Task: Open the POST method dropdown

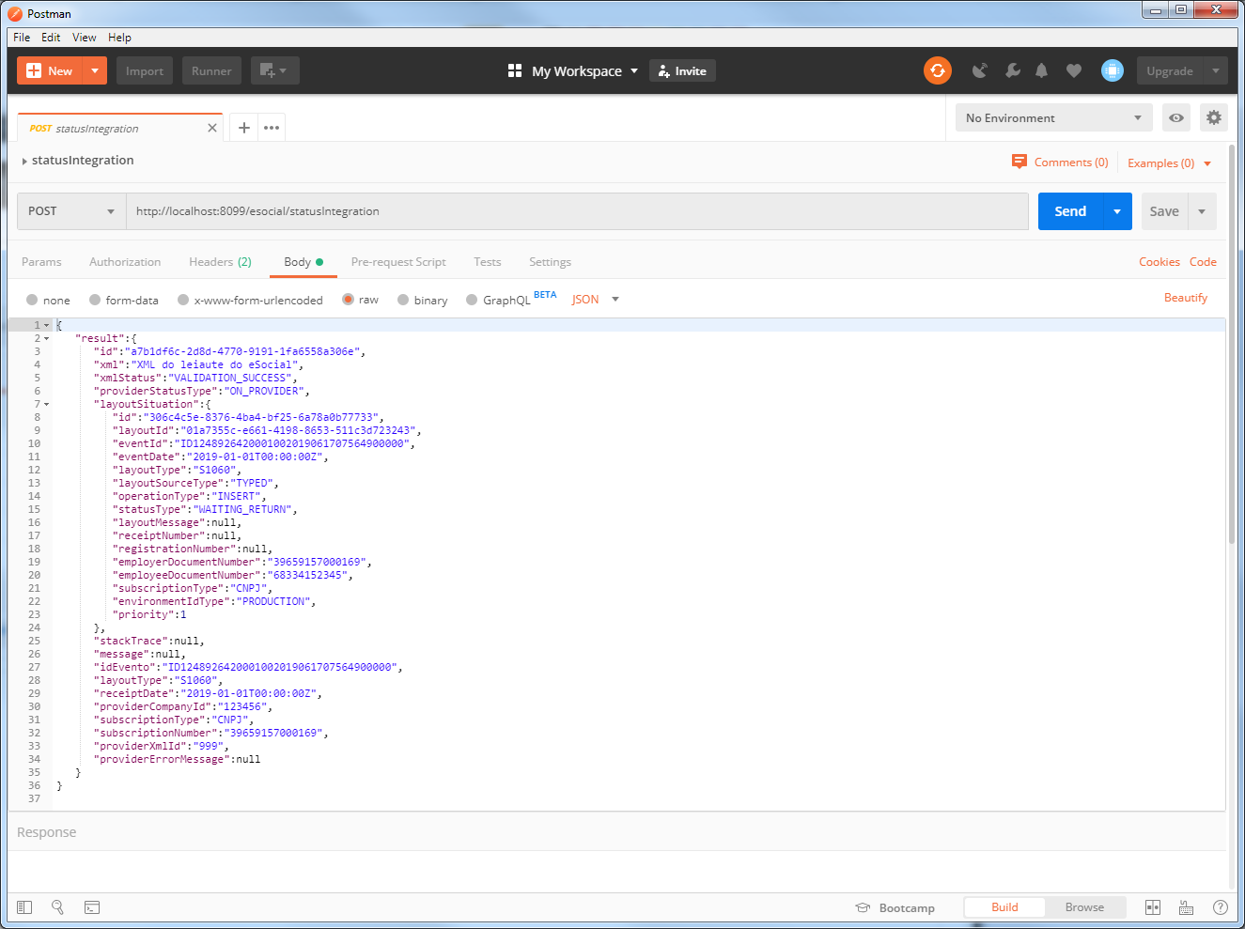Action: click(71, 211)
